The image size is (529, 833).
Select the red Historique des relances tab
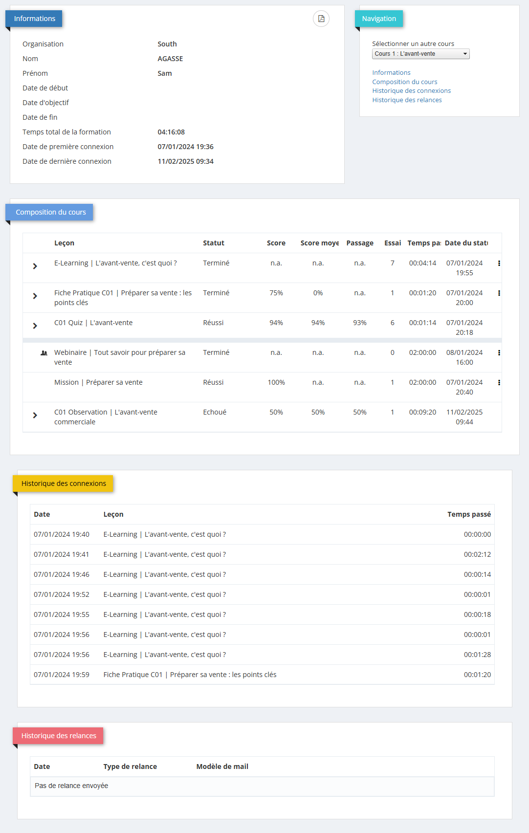tap(59, 736)
